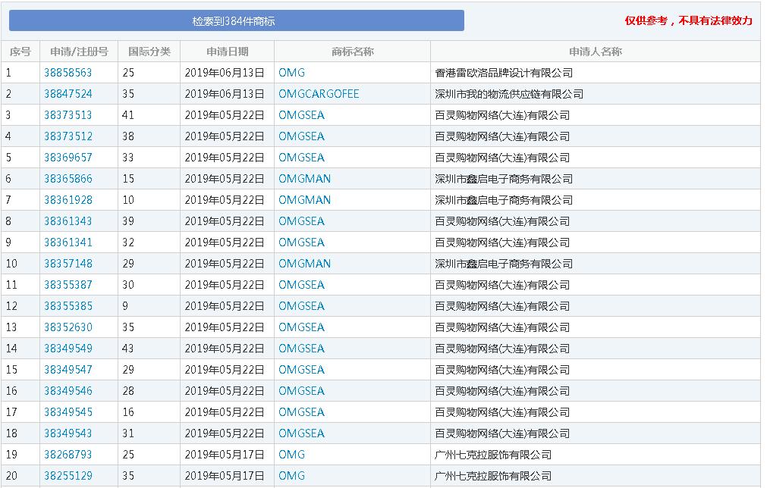
Task: Click the OMGCARGOFEE trademark name
Action: point(319,94)
